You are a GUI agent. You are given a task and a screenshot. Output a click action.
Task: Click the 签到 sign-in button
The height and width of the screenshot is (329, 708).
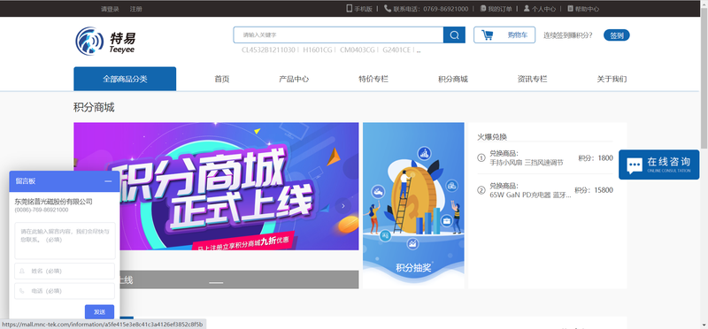click(x=616, y=35)
